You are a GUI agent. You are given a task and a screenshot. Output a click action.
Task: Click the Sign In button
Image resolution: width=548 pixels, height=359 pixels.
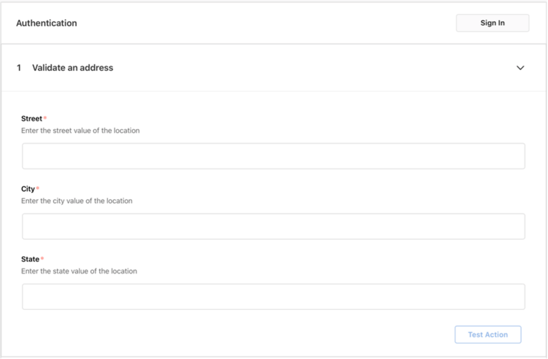click(492, 23)
